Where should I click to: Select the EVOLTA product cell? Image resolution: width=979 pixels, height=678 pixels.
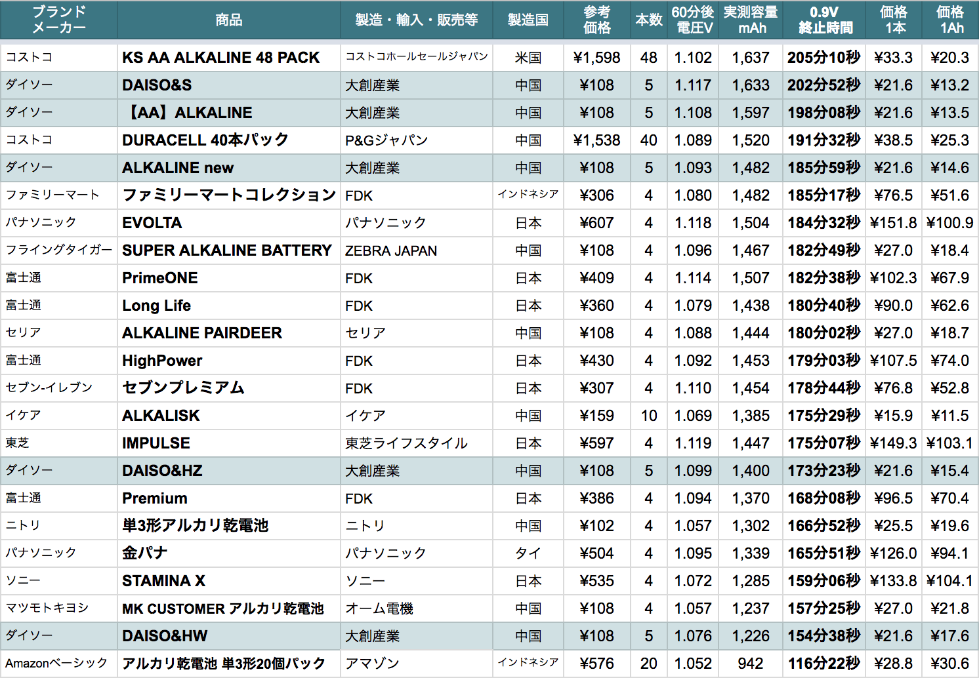(229, 223)
